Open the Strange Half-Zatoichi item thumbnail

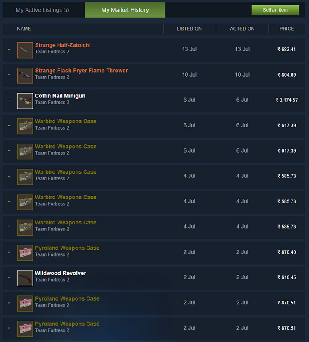pyautogui.click(x=25, y=50)
